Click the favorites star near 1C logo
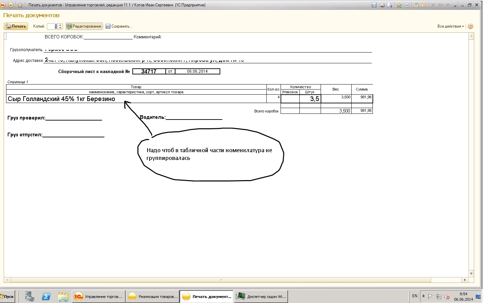 pos(20,5)
